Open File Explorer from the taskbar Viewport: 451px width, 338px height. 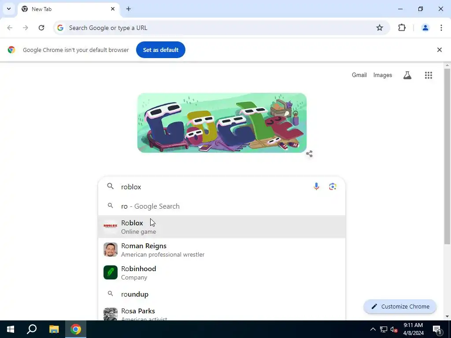54,329
